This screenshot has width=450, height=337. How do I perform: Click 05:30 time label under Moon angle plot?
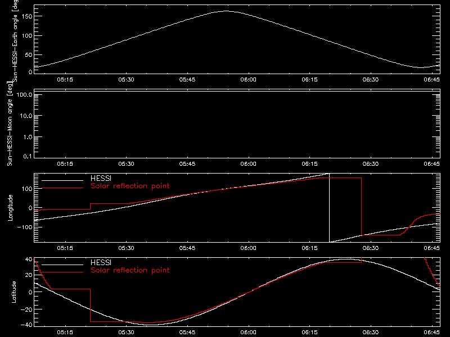coord(126,164)
